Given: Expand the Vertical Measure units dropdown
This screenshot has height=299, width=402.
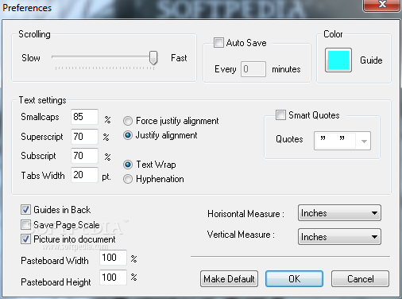Looking at the screenshot, I should coord(339,236).
